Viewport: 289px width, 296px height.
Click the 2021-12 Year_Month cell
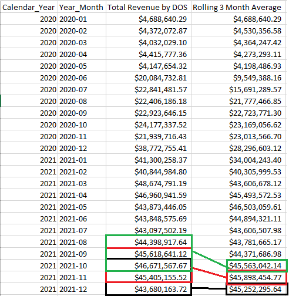click(82, 289)
